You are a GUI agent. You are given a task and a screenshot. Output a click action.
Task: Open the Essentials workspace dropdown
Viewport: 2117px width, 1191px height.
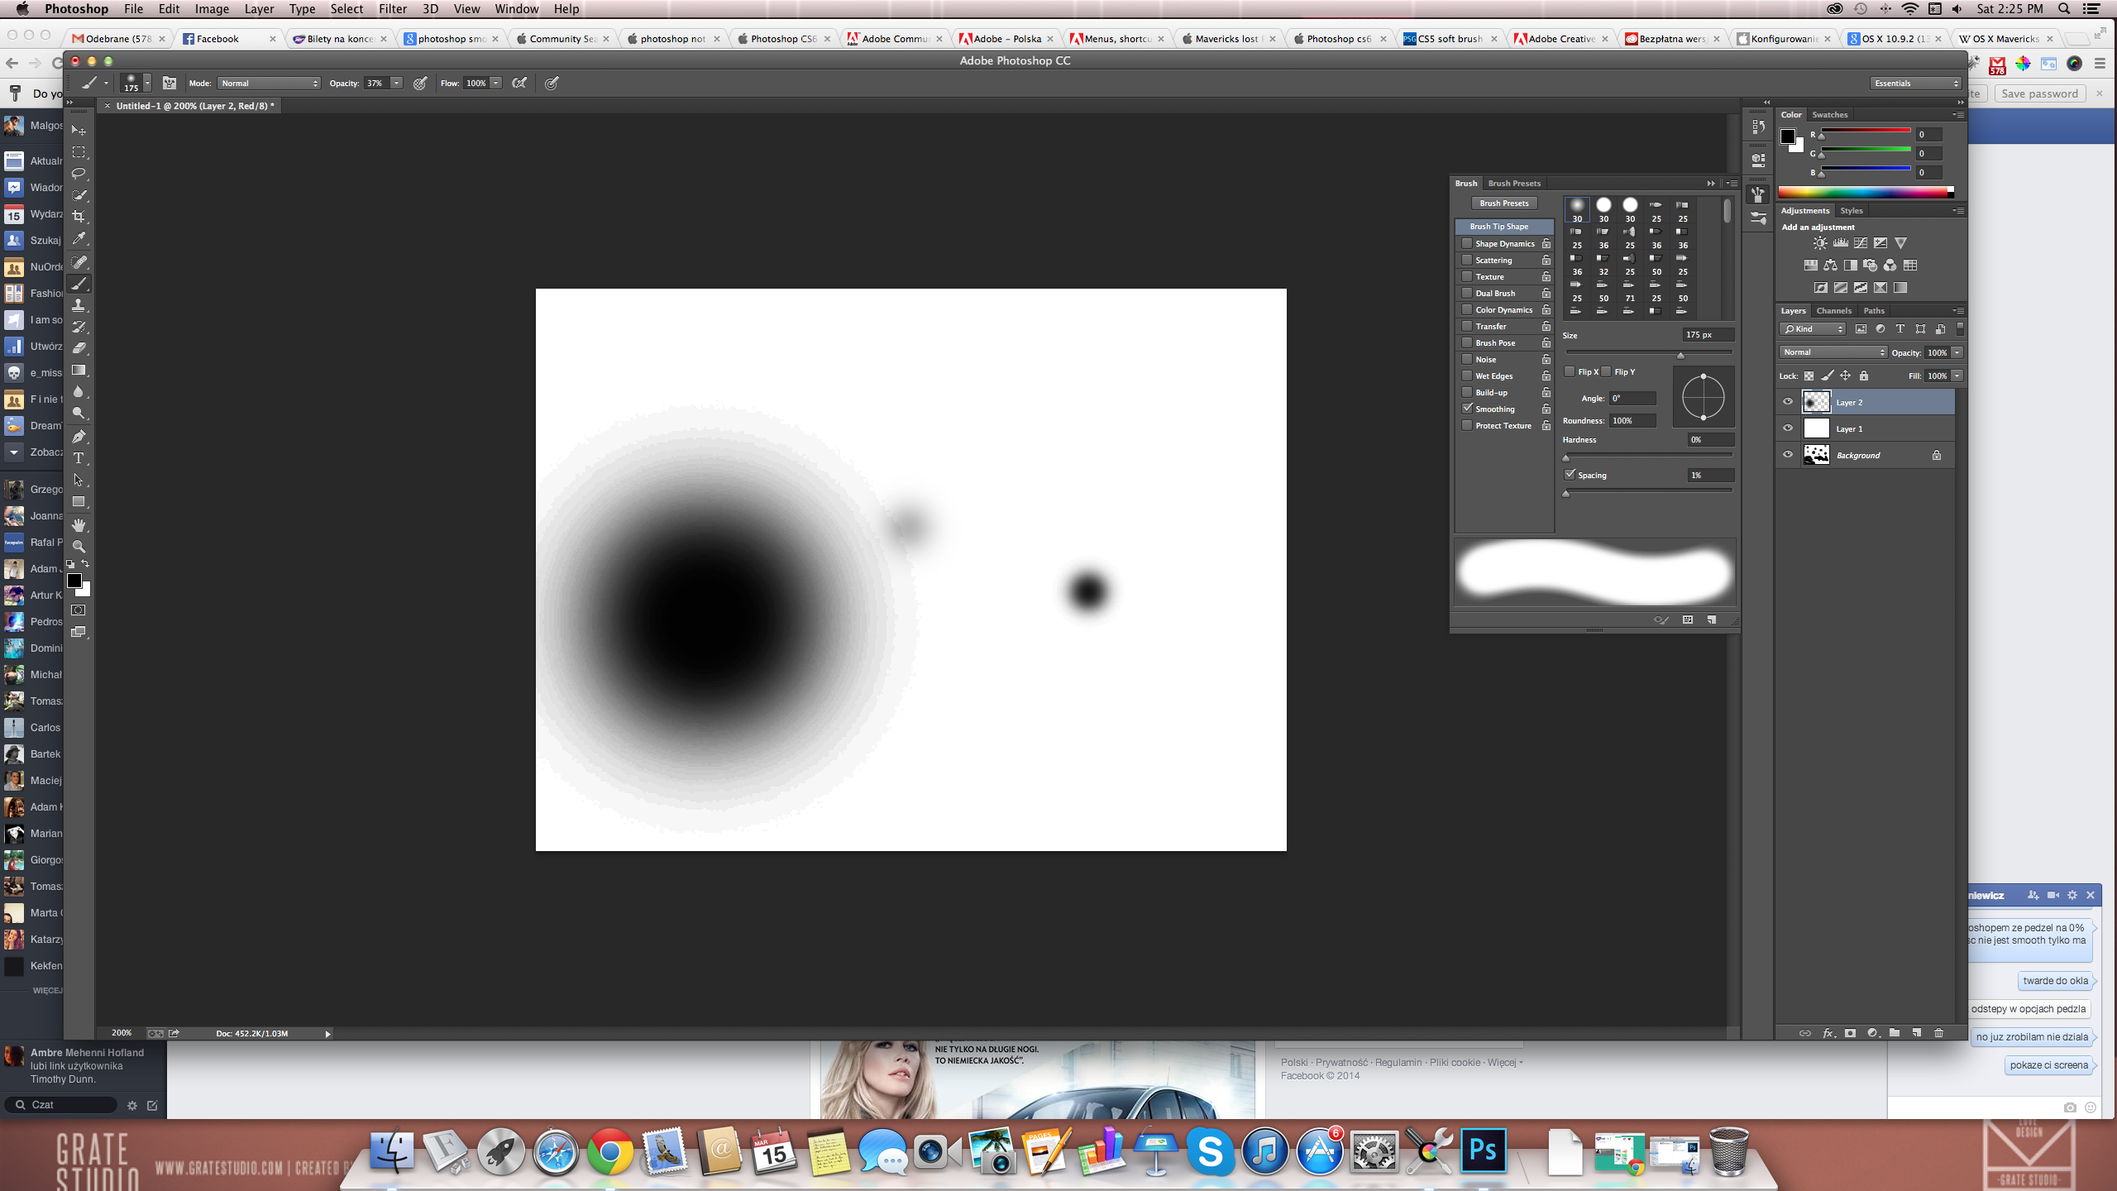1915,84
